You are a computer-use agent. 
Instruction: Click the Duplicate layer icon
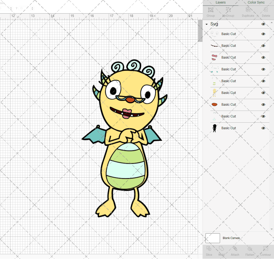coord(248,10)
